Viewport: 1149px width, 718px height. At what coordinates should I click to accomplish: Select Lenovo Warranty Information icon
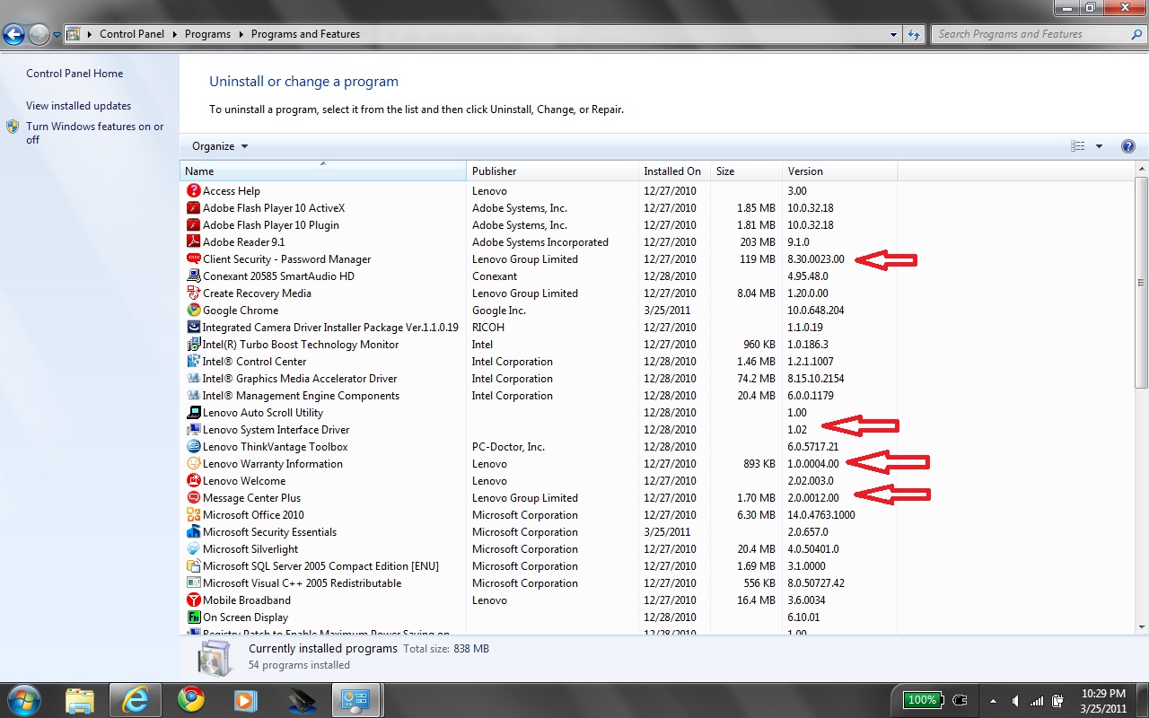tap(193, 463)
